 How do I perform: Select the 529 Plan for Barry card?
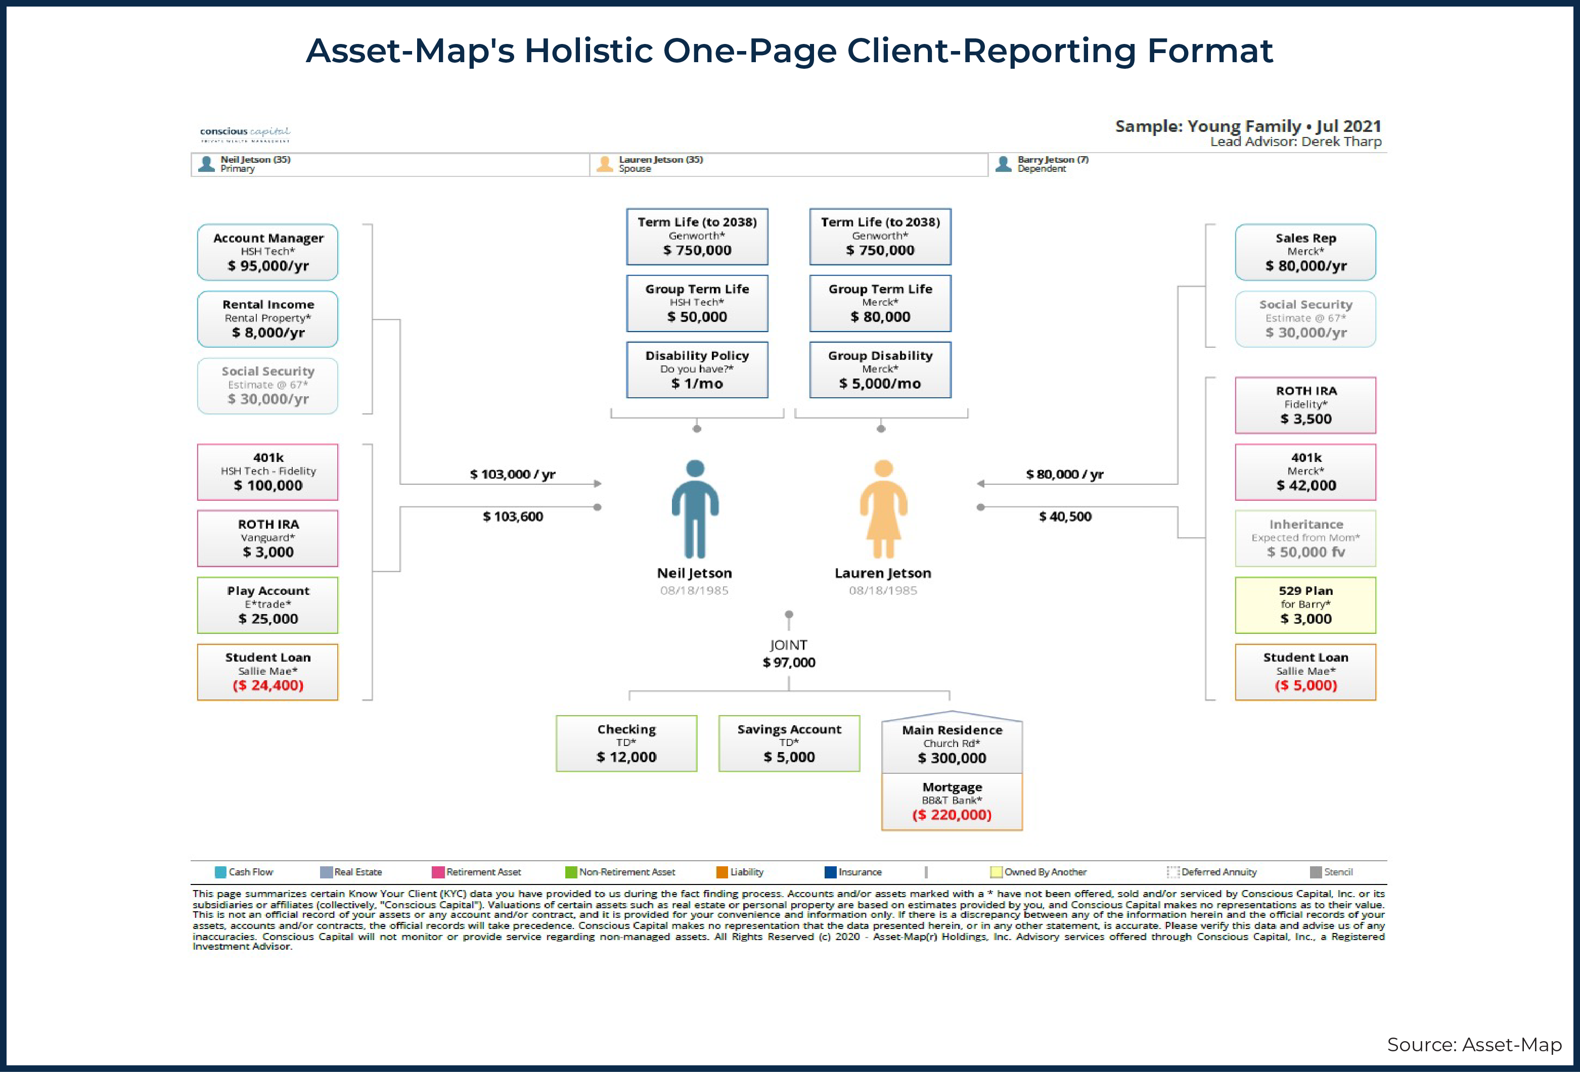[1305, 605]
